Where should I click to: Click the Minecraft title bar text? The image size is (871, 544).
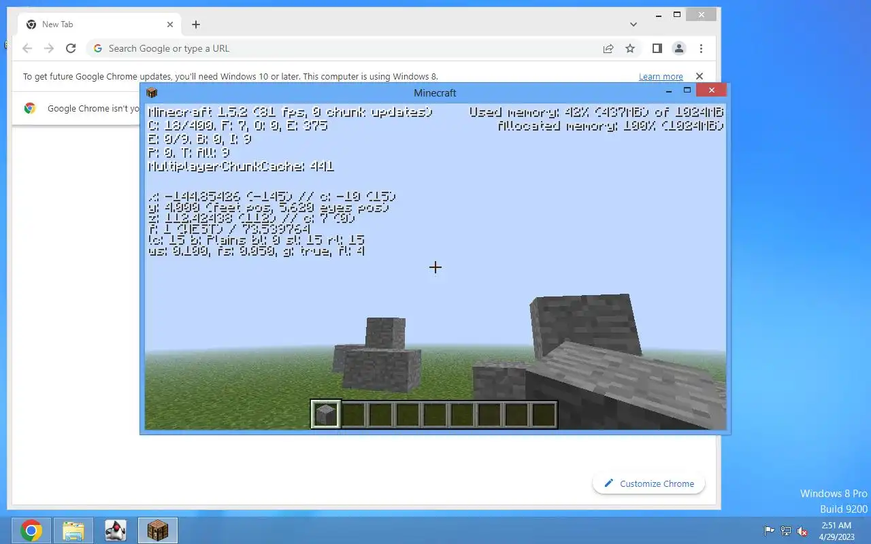pyautogui.click(x=435, y=92)
